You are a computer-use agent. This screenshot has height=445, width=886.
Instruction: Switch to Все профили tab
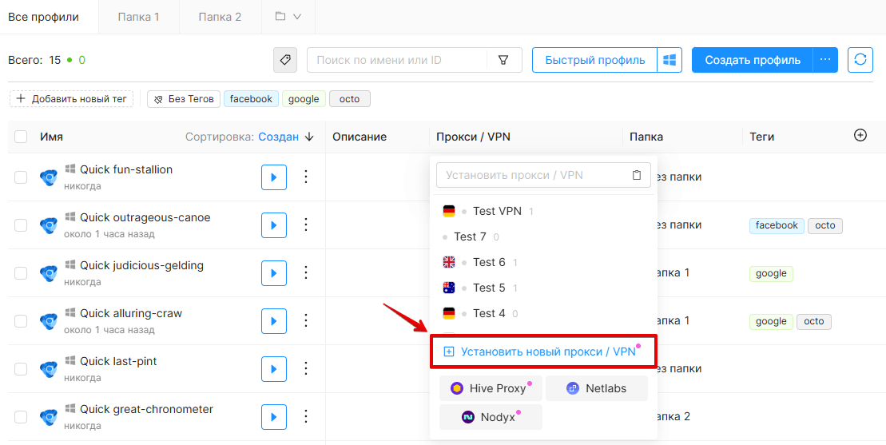[x=43, y=17]
